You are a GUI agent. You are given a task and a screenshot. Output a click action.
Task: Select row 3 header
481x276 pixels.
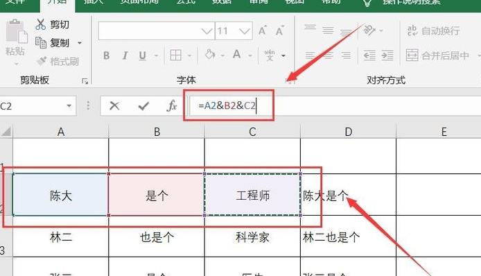[6, 236]
